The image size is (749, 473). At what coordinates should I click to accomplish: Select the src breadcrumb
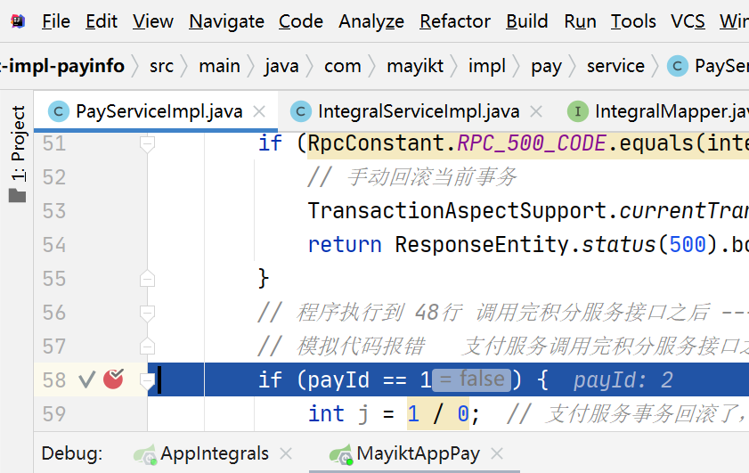161,66
